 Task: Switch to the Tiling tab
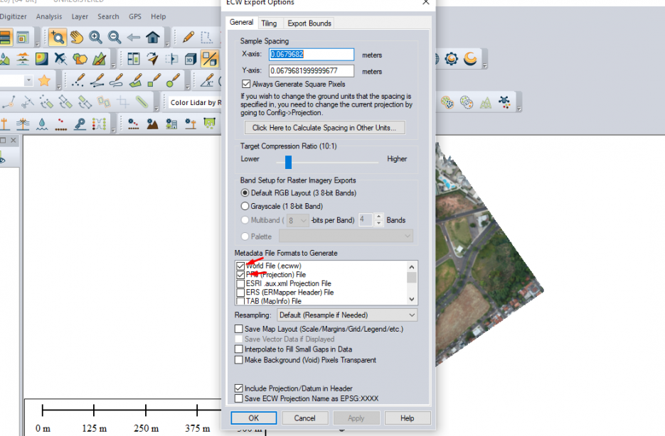pos(269,23)
